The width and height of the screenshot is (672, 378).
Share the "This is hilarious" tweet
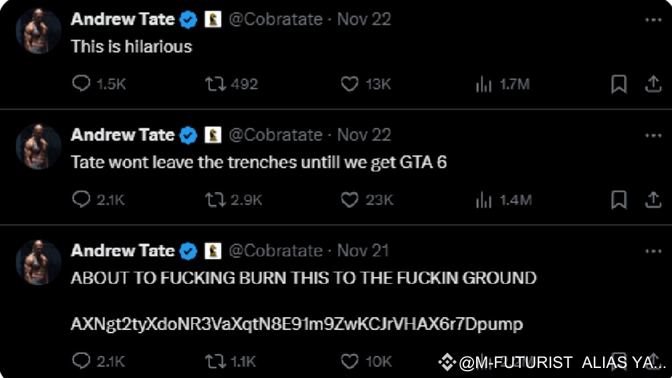coord(652,84)
